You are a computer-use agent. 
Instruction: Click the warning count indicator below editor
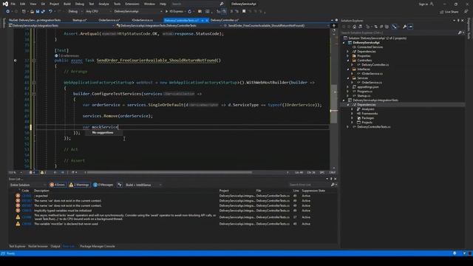43,172
